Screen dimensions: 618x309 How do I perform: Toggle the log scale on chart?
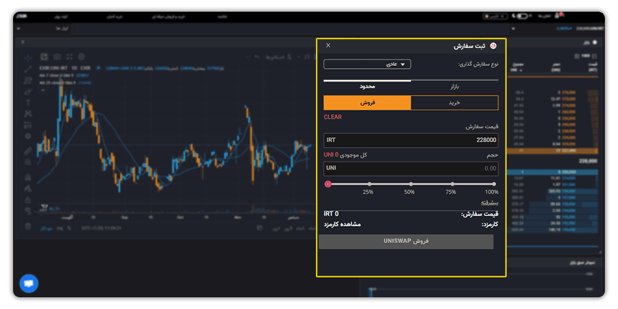pyautogui.click(x=60, y=228)
